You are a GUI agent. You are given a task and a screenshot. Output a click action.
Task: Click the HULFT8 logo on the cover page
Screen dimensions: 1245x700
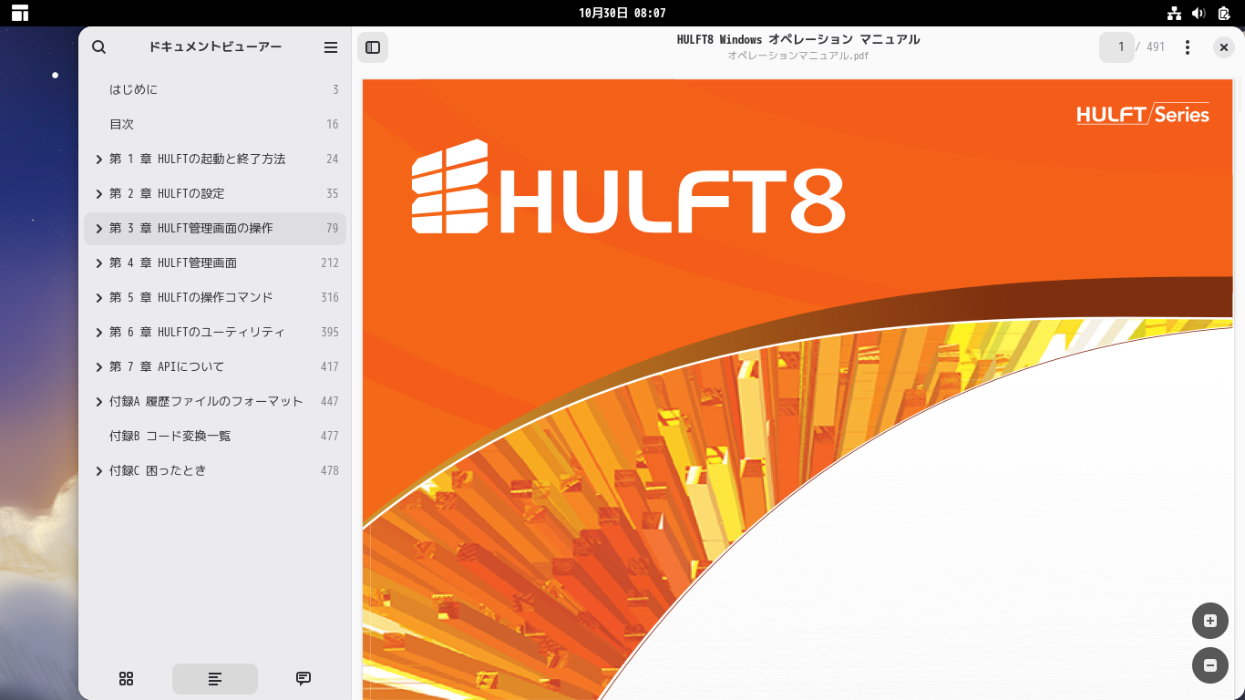coord(629,189)
